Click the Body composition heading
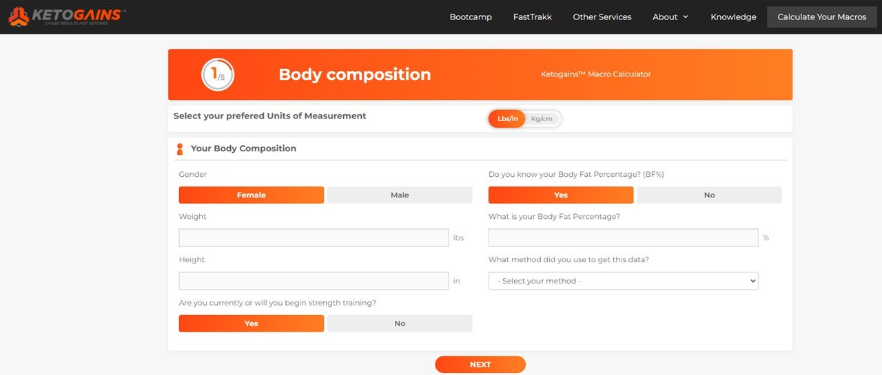This screenshot has width=882, height=375. 355,74
